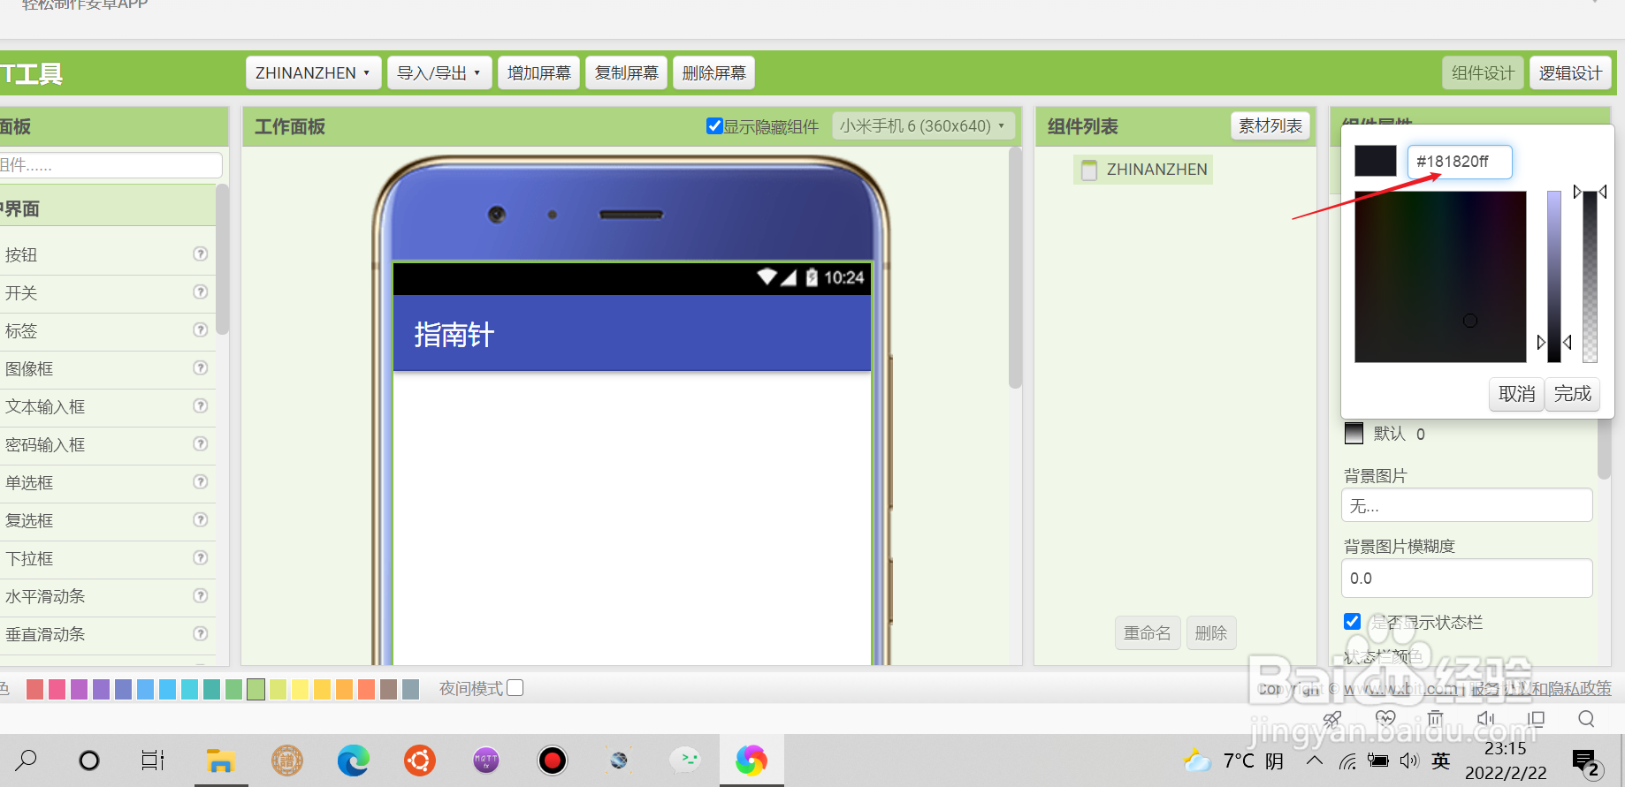The height and width of the screenshot is (787, 1625).
Task: Uncheck 显示隐藏组件 checkbox
Action: (x=714, y=126)
